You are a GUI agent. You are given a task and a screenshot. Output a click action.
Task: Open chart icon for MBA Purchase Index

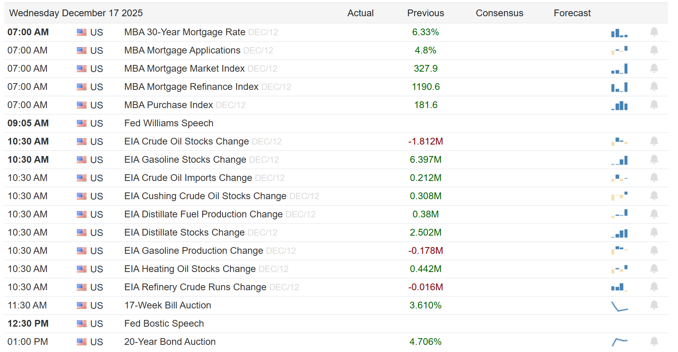point(619,105)
